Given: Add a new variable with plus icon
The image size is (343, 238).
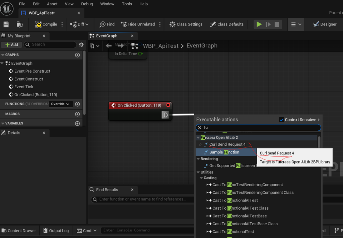Looking at the screenshot, I should click(x=77, y=123).
